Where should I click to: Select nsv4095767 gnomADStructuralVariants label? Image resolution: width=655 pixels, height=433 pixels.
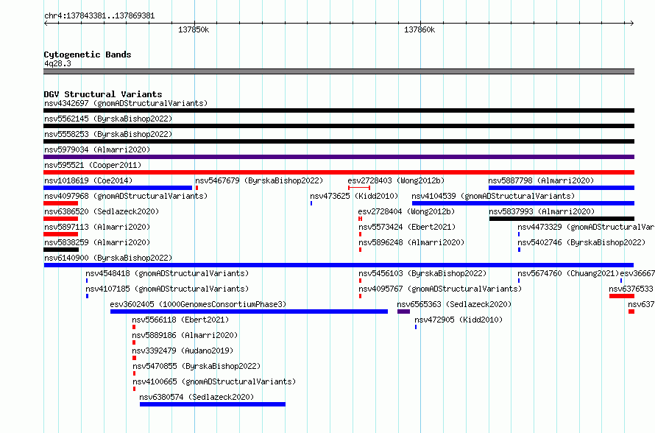440,289
